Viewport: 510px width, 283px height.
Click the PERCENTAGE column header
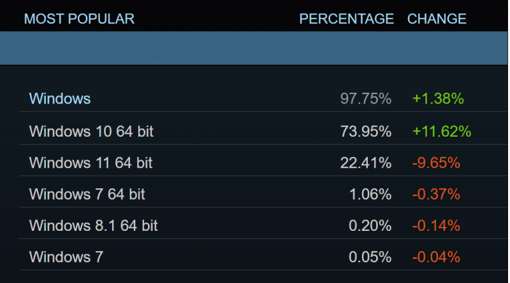coord(346,19)
